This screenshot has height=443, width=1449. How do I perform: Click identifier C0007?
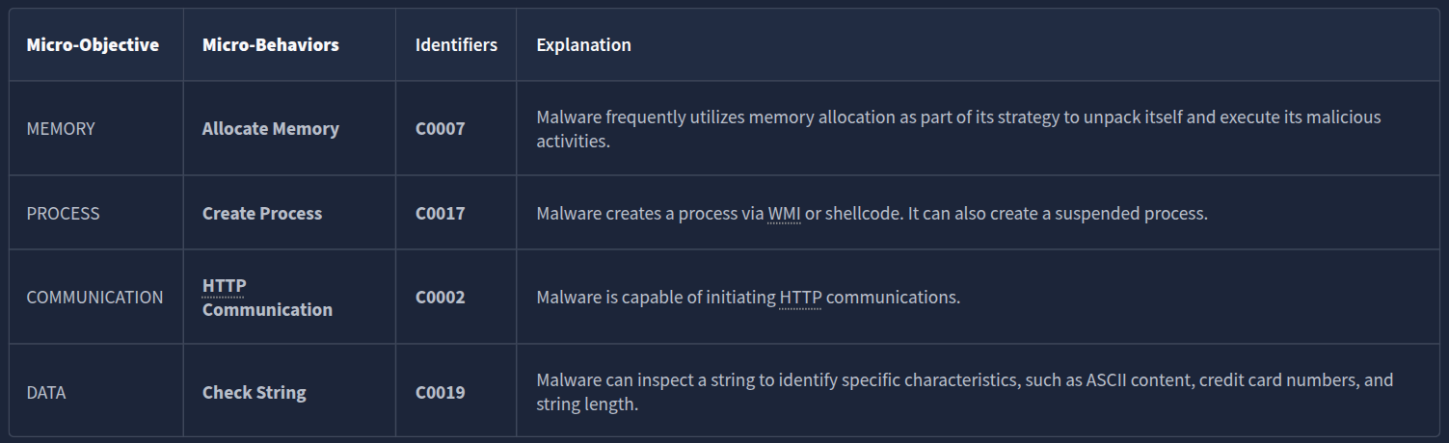point(440,129)
